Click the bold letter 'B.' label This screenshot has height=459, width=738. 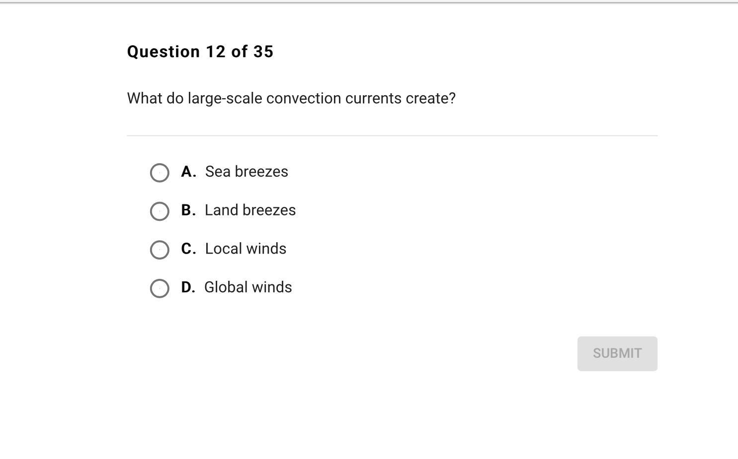[x=188, y=210]
